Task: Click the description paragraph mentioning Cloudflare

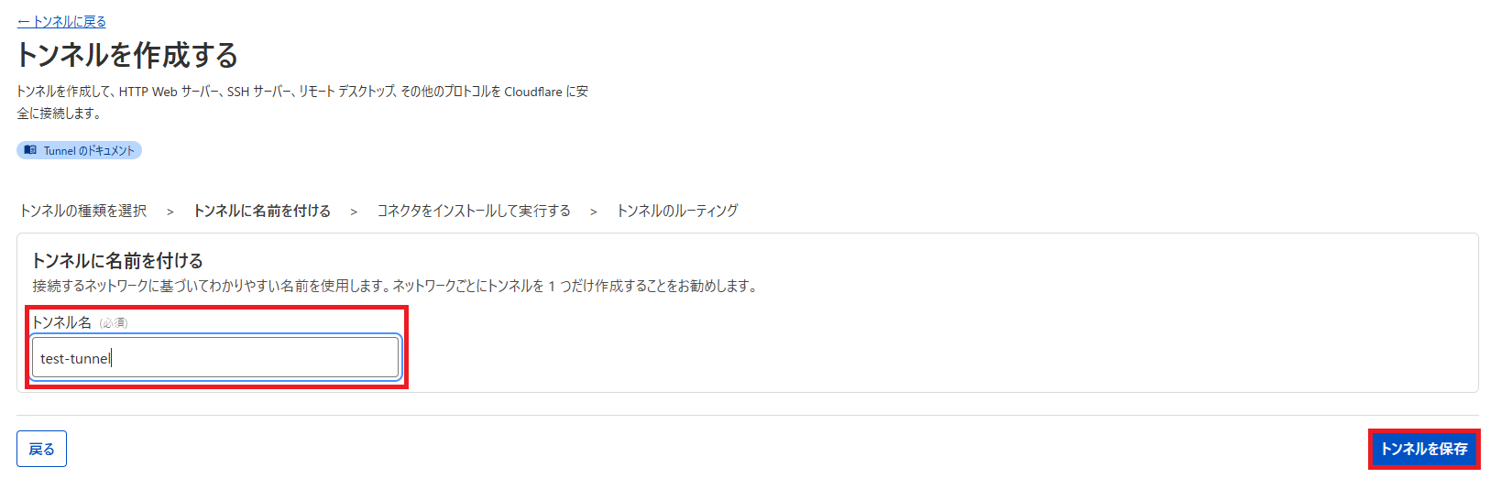Action: coord(302,103)
